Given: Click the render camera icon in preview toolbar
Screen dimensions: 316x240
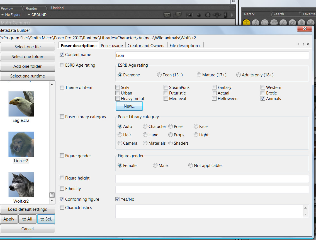Looking at the screenshot, I should click(167, 15).
